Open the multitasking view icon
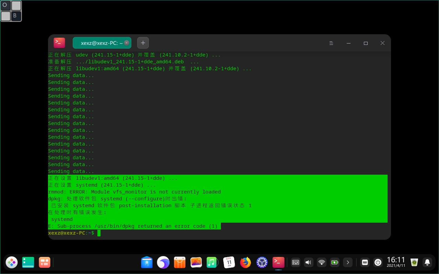 pyautogui.click(x=45, y=262)
